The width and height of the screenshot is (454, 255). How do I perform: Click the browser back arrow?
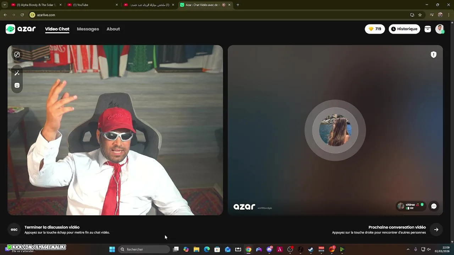pos(5,15)
